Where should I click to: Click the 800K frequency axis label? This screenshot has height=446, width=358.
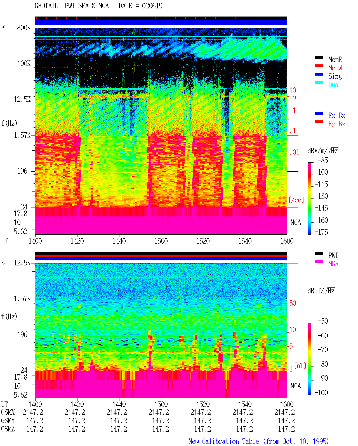(x=24, y=28)
